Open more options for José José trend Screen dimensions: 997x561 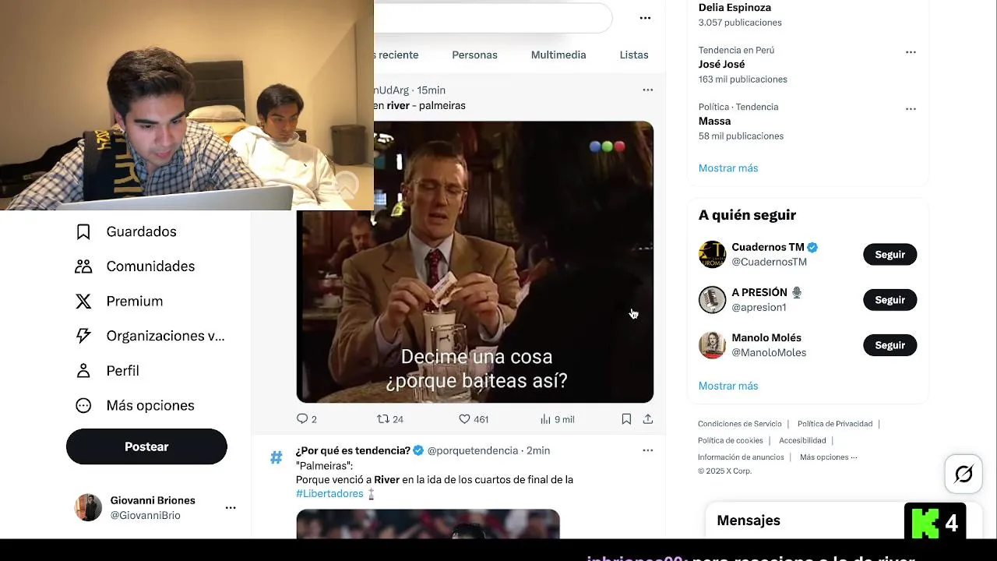point(911,52)
